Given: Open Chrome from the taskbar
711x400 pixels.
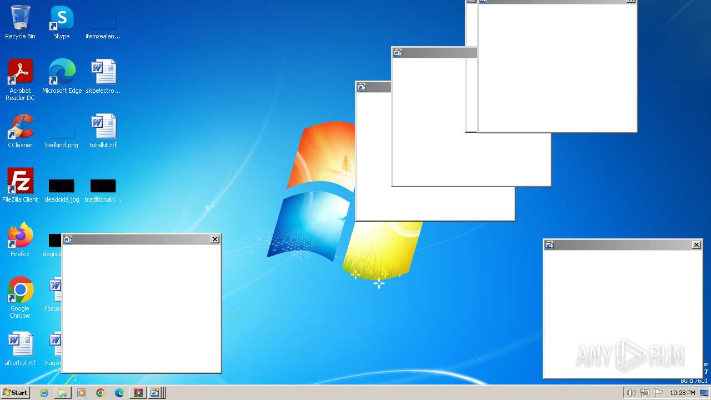Looking at the screenshot, I should 101,393.
